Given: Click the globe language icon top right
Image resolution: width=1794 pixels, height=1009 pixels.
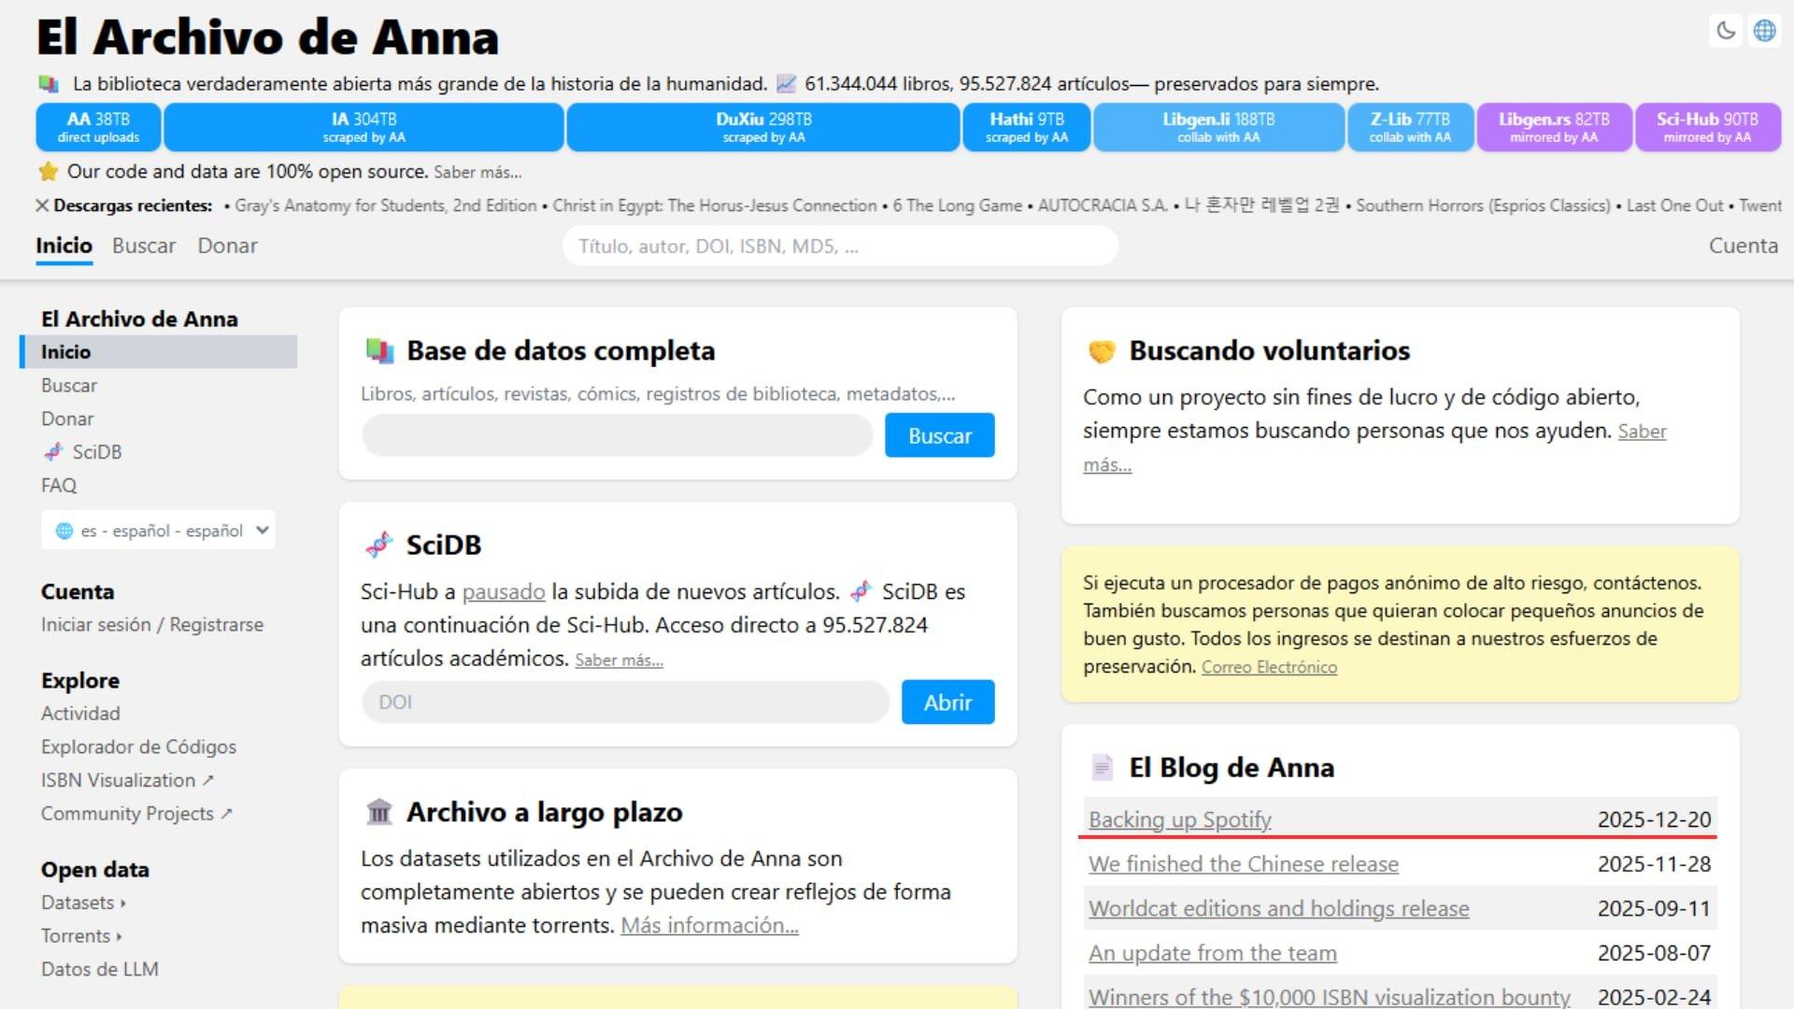Looking at the screenshot, I should (x=1765, y=31).
